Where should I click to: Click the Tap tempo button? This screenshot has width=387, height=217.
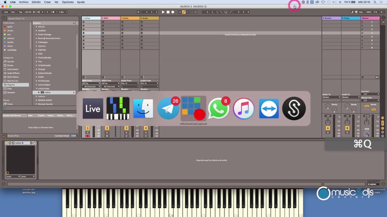(x=21, y=12)
